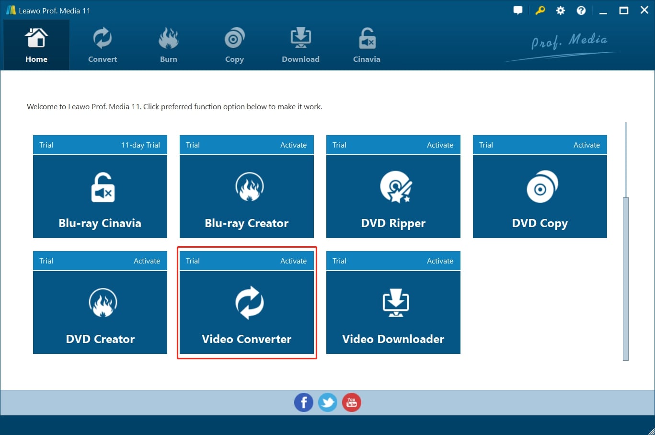Open Leawo's YouTube channel
Viewport: 655px width, 435px height.
point(351,402)
